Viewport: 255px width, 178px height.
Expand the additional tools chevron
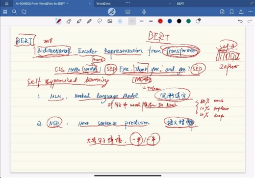120,21
